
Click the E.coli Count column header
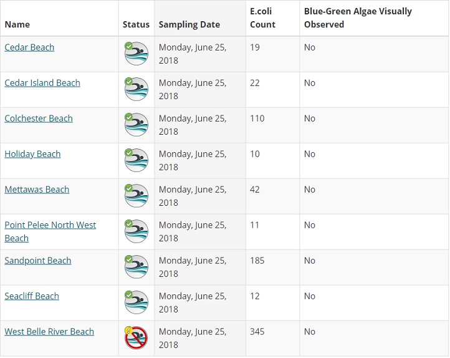[263, 18]
